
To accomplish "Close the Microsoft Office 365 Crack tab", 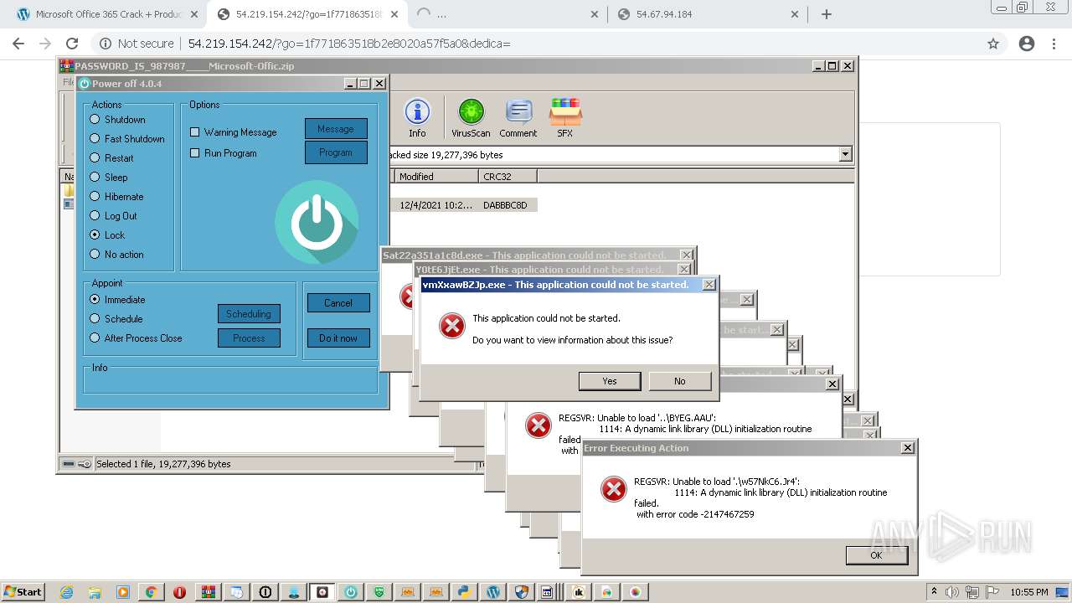I will 194,14.
